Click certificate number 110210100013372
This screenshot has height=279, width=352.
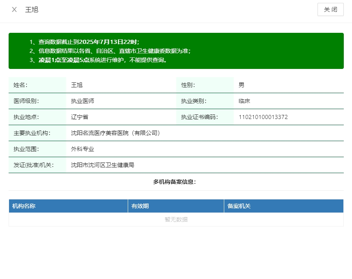263,117
